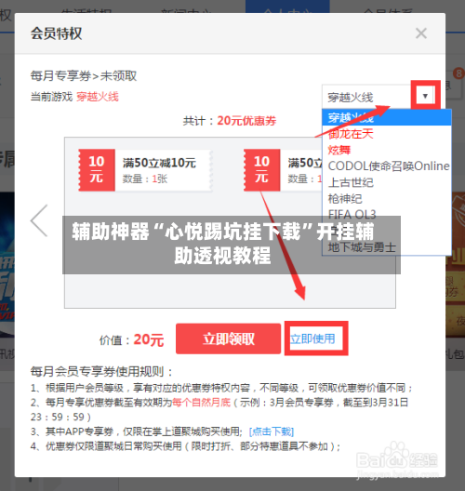Click the red 穿越火线 current game label
465x491 pixels.
pos(98,97)
